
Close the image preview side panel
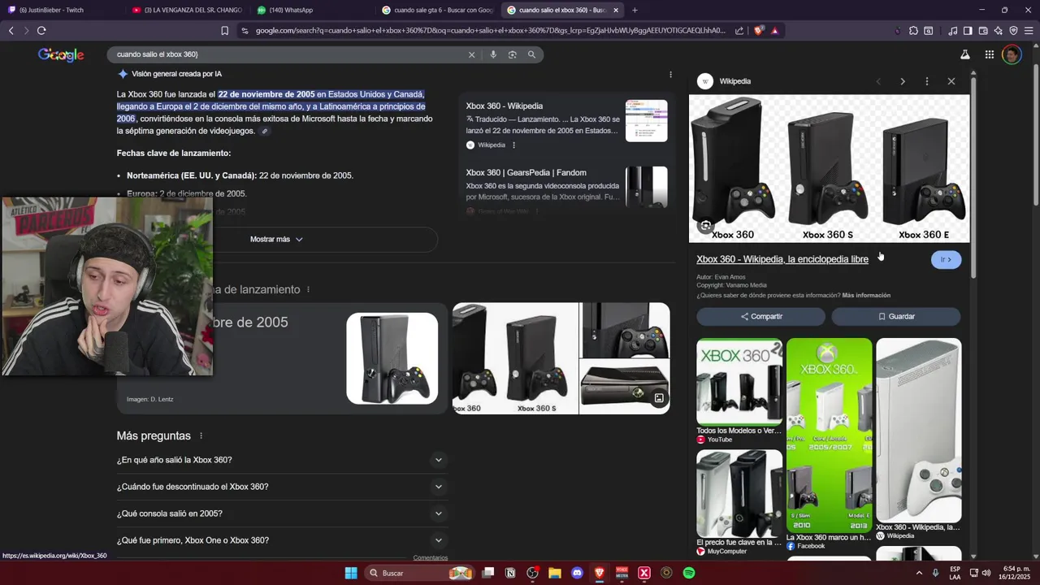pyautogui.click(x=951, y=81)
